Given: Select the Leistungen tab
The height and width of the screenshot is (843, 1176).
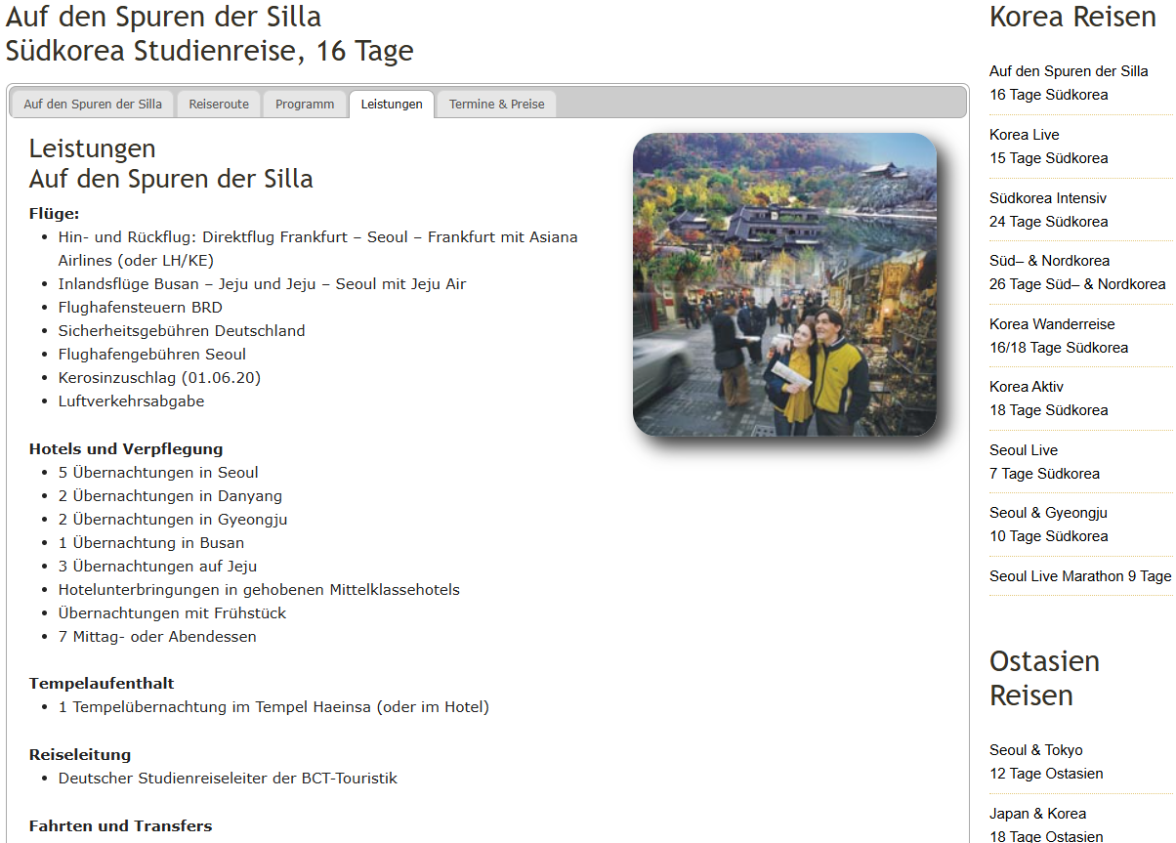Looking at the screenshot, I should point(392,105).
